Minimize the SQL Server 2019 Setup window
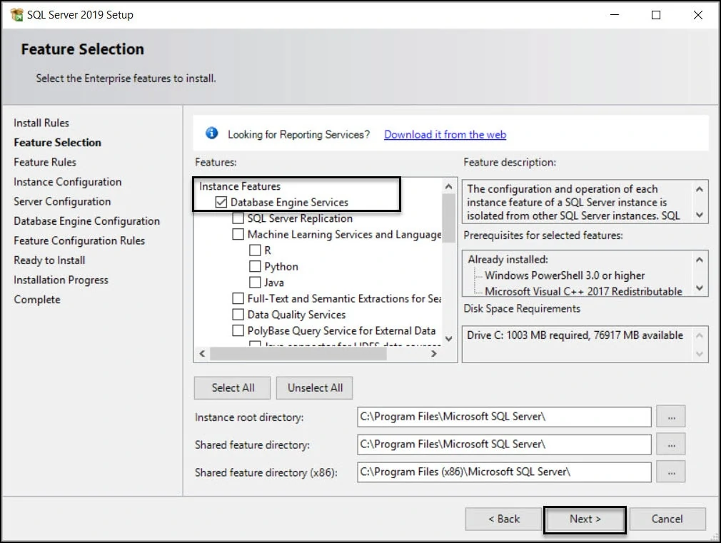 click(x=615, y=15)
